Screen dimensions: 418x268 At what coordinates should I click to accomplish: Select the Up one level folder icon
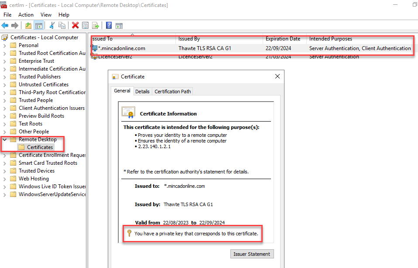click(x=27, y=25)
